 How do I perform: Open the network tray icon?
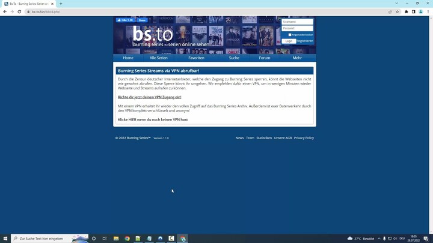[390, 239]
